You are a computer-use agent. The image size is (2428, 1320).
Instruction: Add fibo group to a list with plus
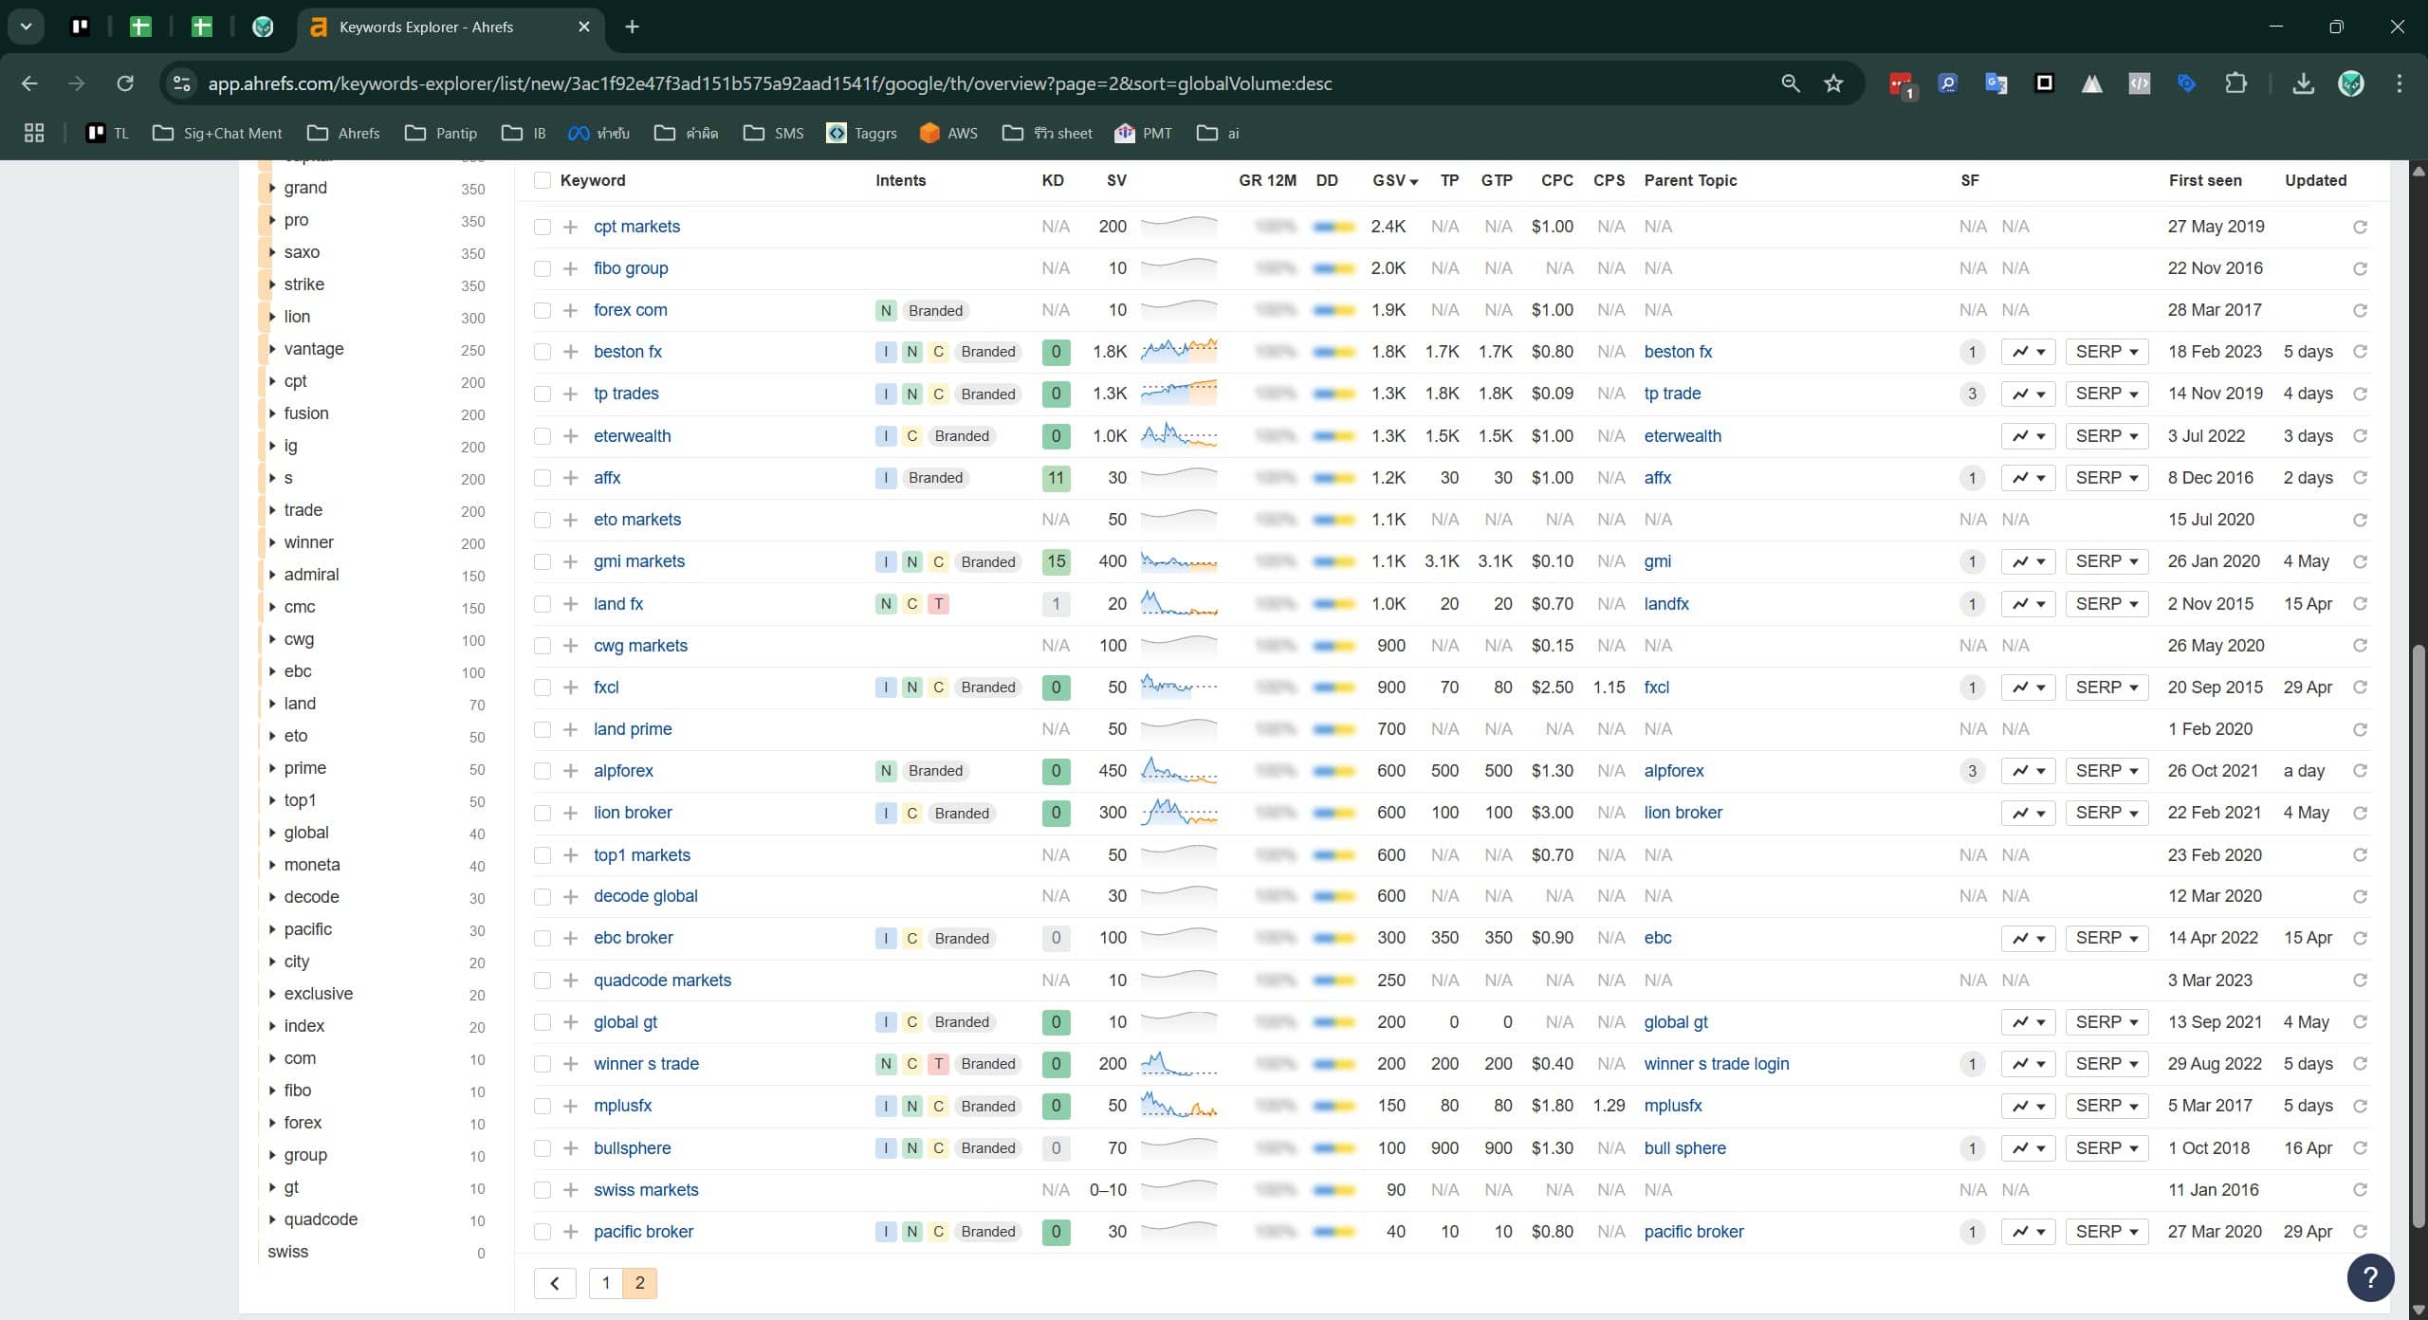pos(570,268)
